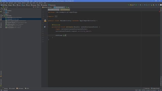Open the Refactor menu
The height and width of the screenshot is (91, 162).
(x=24, y=3)
